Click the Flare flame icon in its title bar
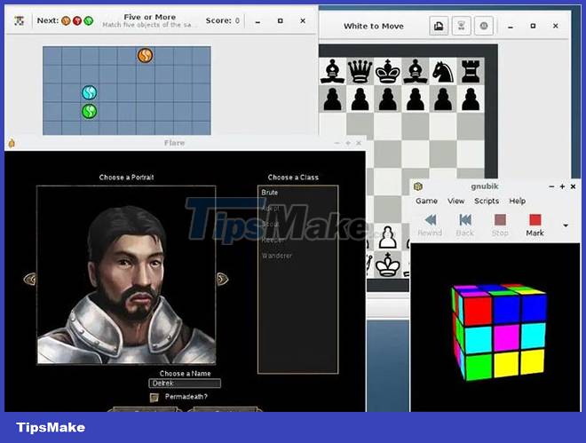586x443 pixels. click(x=12, y=143)
